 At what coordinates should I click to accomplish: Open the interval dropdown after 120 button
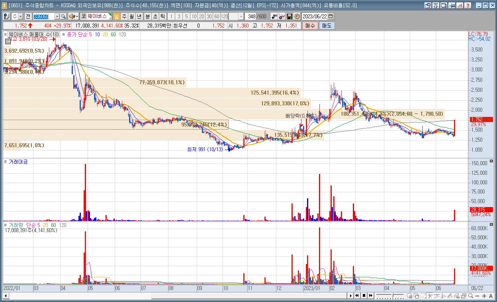tap(241, 16)
